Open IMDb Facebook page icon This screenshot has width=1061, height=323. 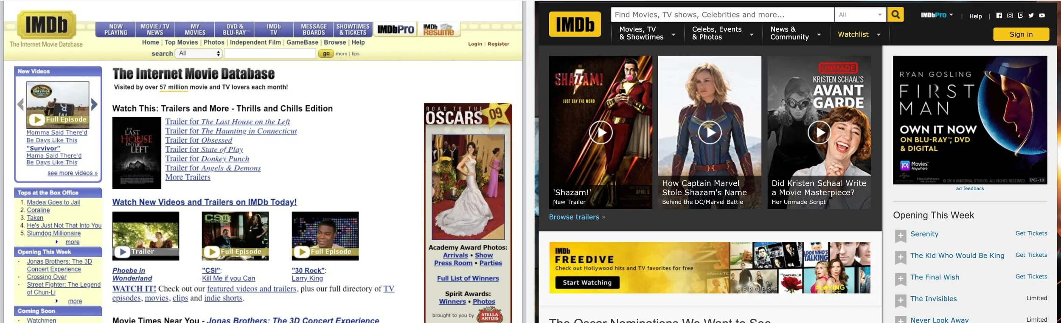point(999,16)
